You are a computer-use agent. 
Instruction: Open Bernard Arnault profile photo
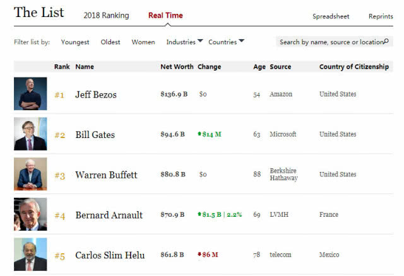click(30, 214)
